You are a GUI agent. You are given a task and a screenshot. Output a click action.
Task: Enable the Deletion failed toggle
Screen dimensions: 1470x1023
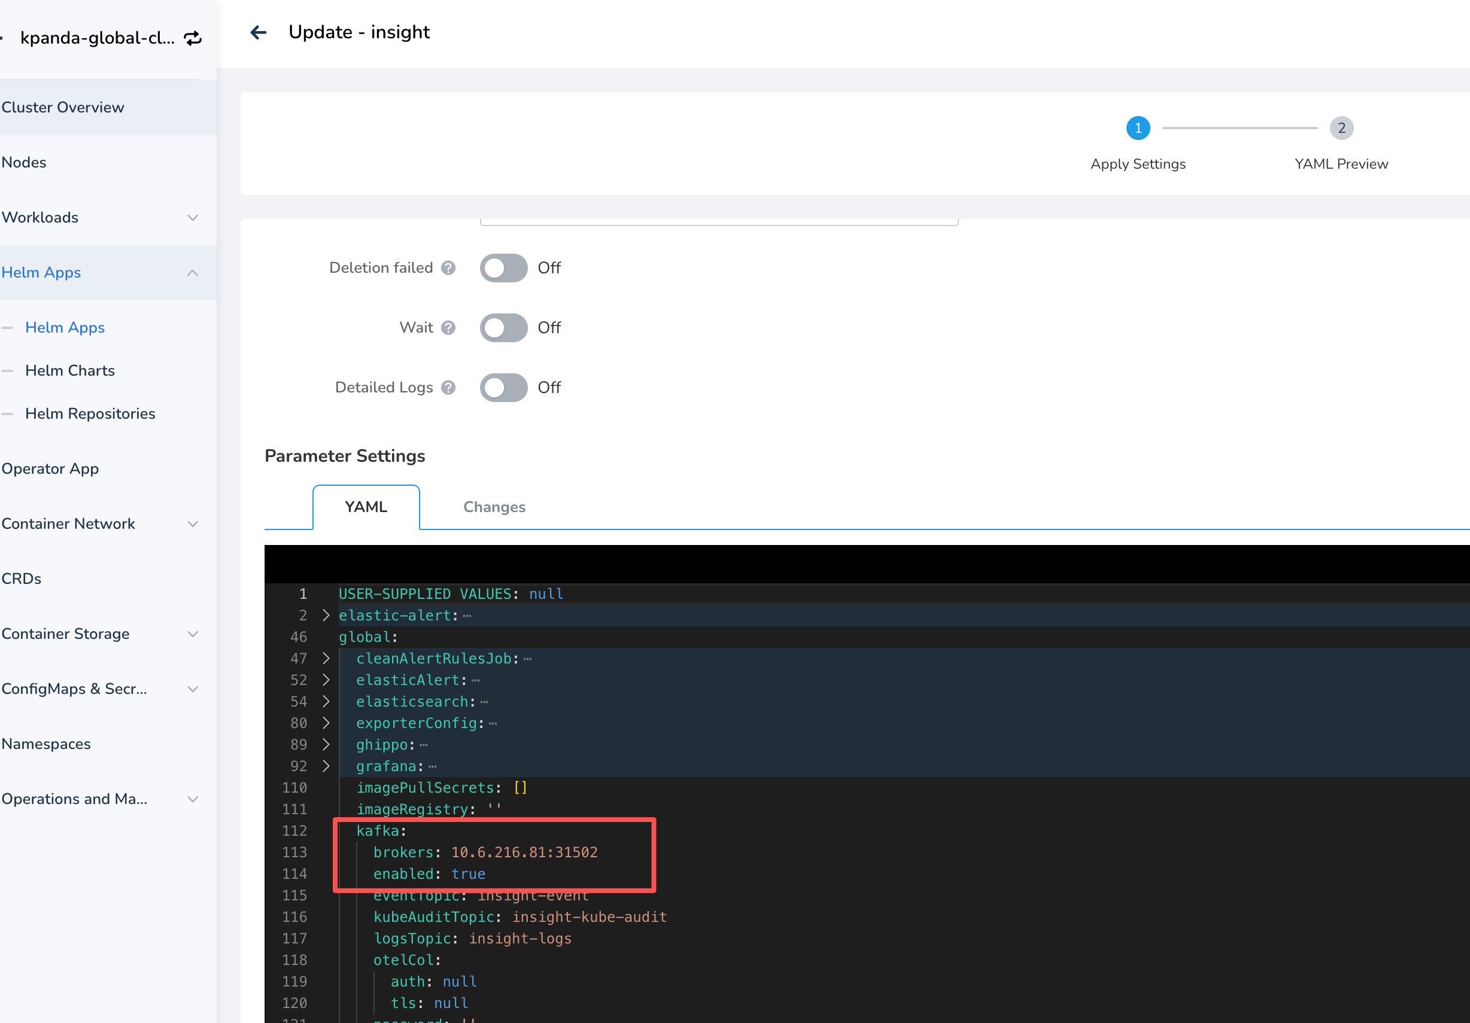[503, 268]
